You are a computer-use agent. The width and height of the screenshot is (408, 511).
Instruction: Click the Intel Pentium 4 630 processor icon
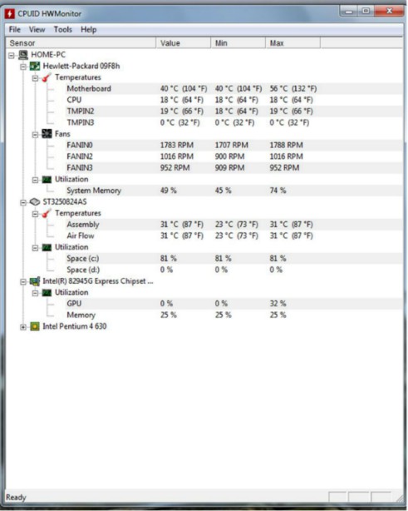[x=35, y=326]
